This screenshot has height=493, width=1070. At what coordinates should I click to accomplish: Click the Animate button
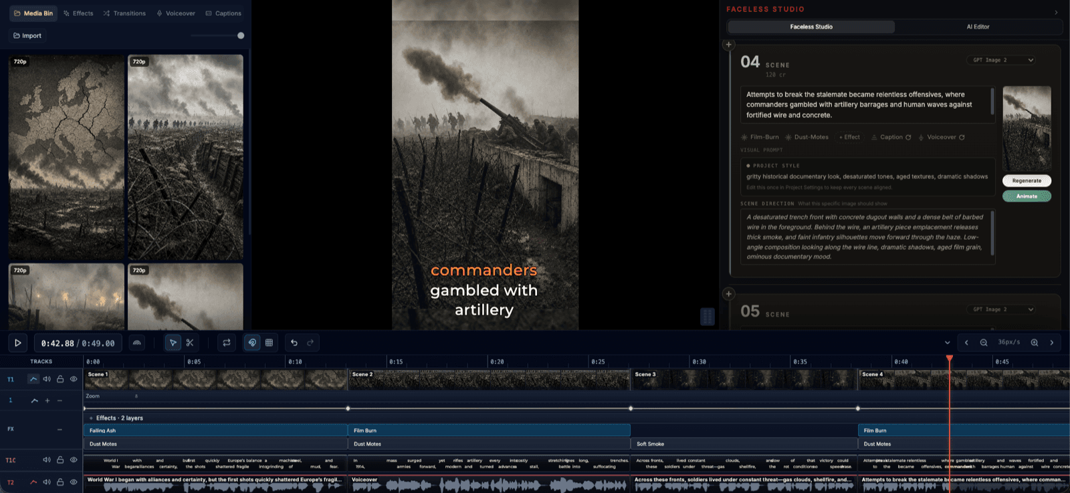click(x=1027, y=196)
